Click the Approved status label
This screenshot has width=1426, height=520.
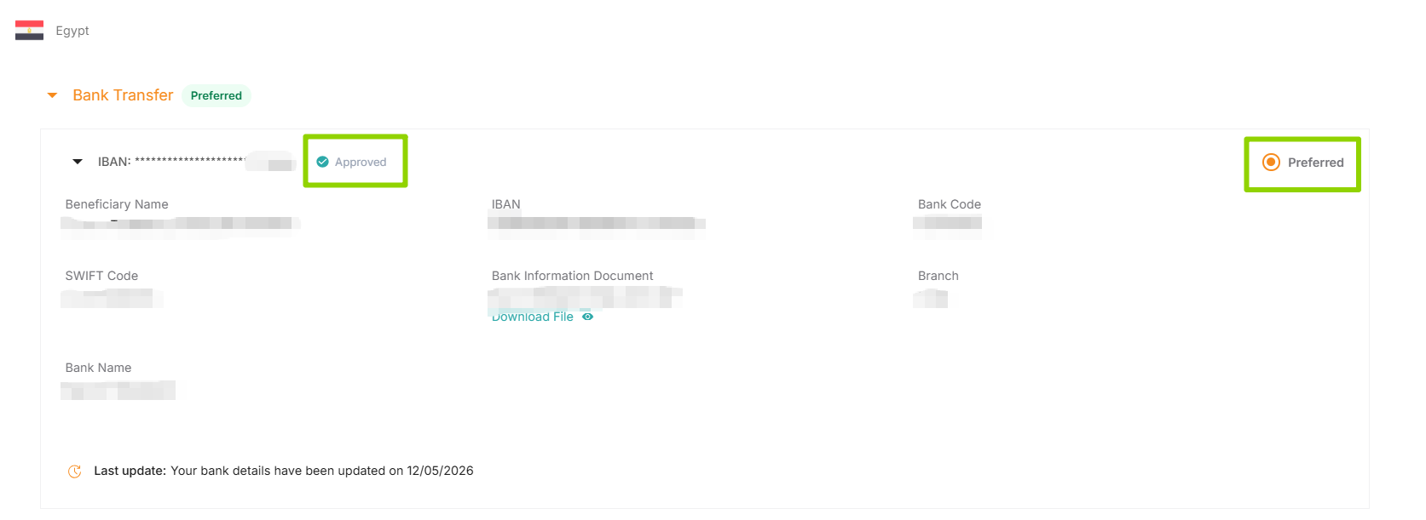point(361,162)
